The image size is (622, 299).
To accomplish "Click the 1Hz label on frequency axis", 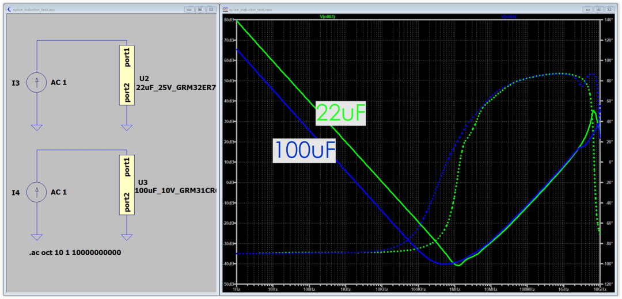I will [237, 289].
